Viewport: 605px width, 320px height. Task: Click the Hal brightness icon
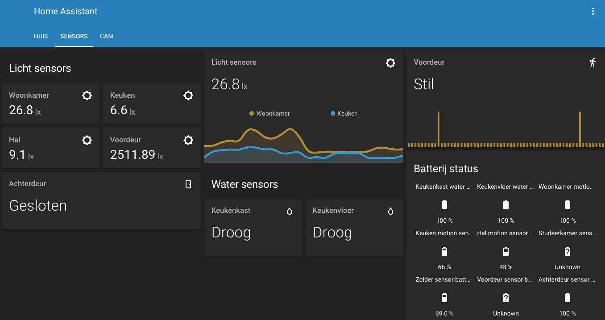87,140
